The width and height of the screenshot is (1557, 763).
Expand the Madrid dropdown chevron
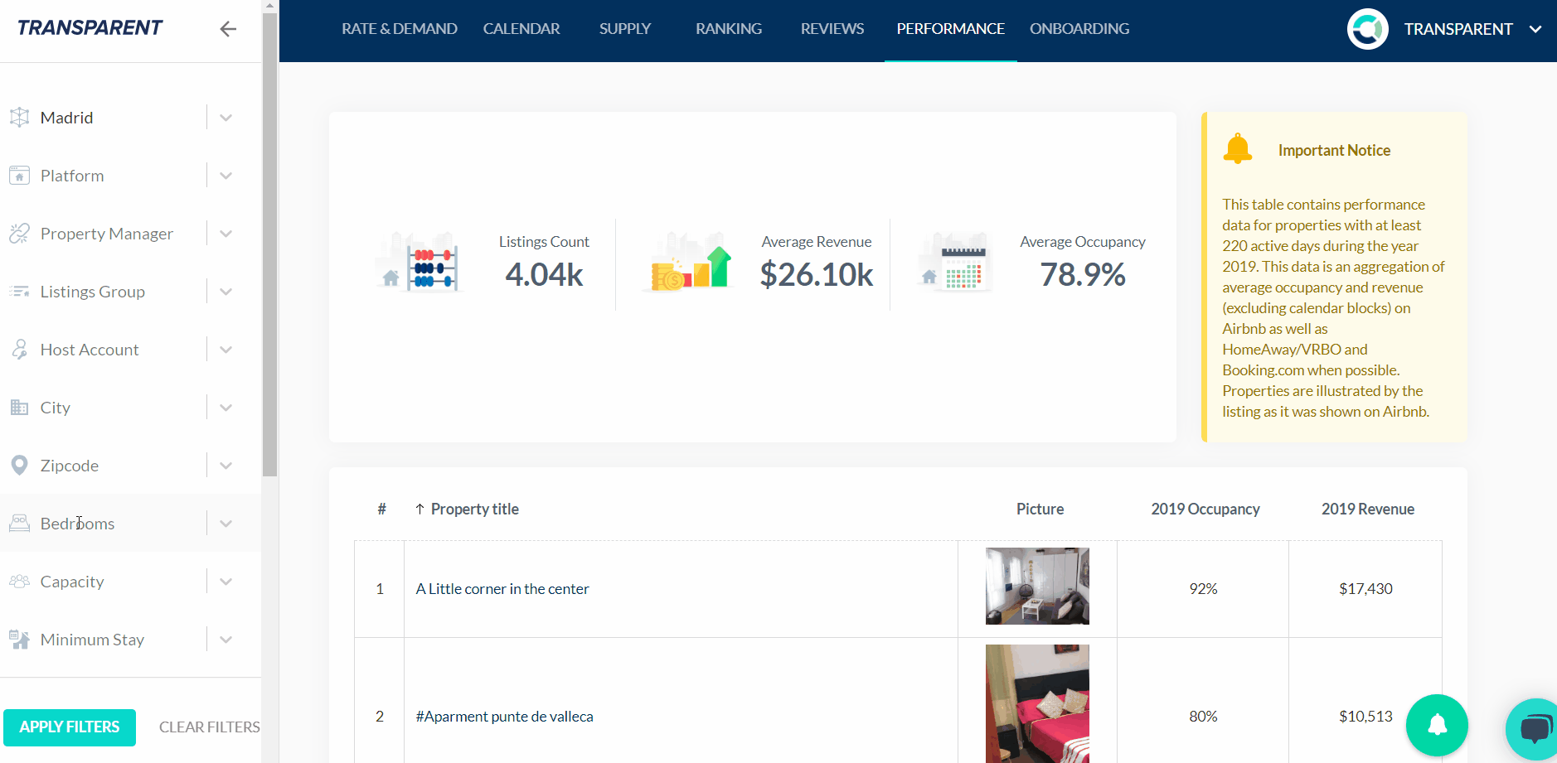[x=226, y=118]
